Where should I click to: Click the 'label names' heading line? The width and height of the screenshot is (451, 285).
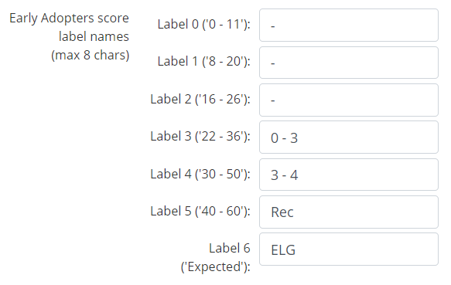coord(94,37)
